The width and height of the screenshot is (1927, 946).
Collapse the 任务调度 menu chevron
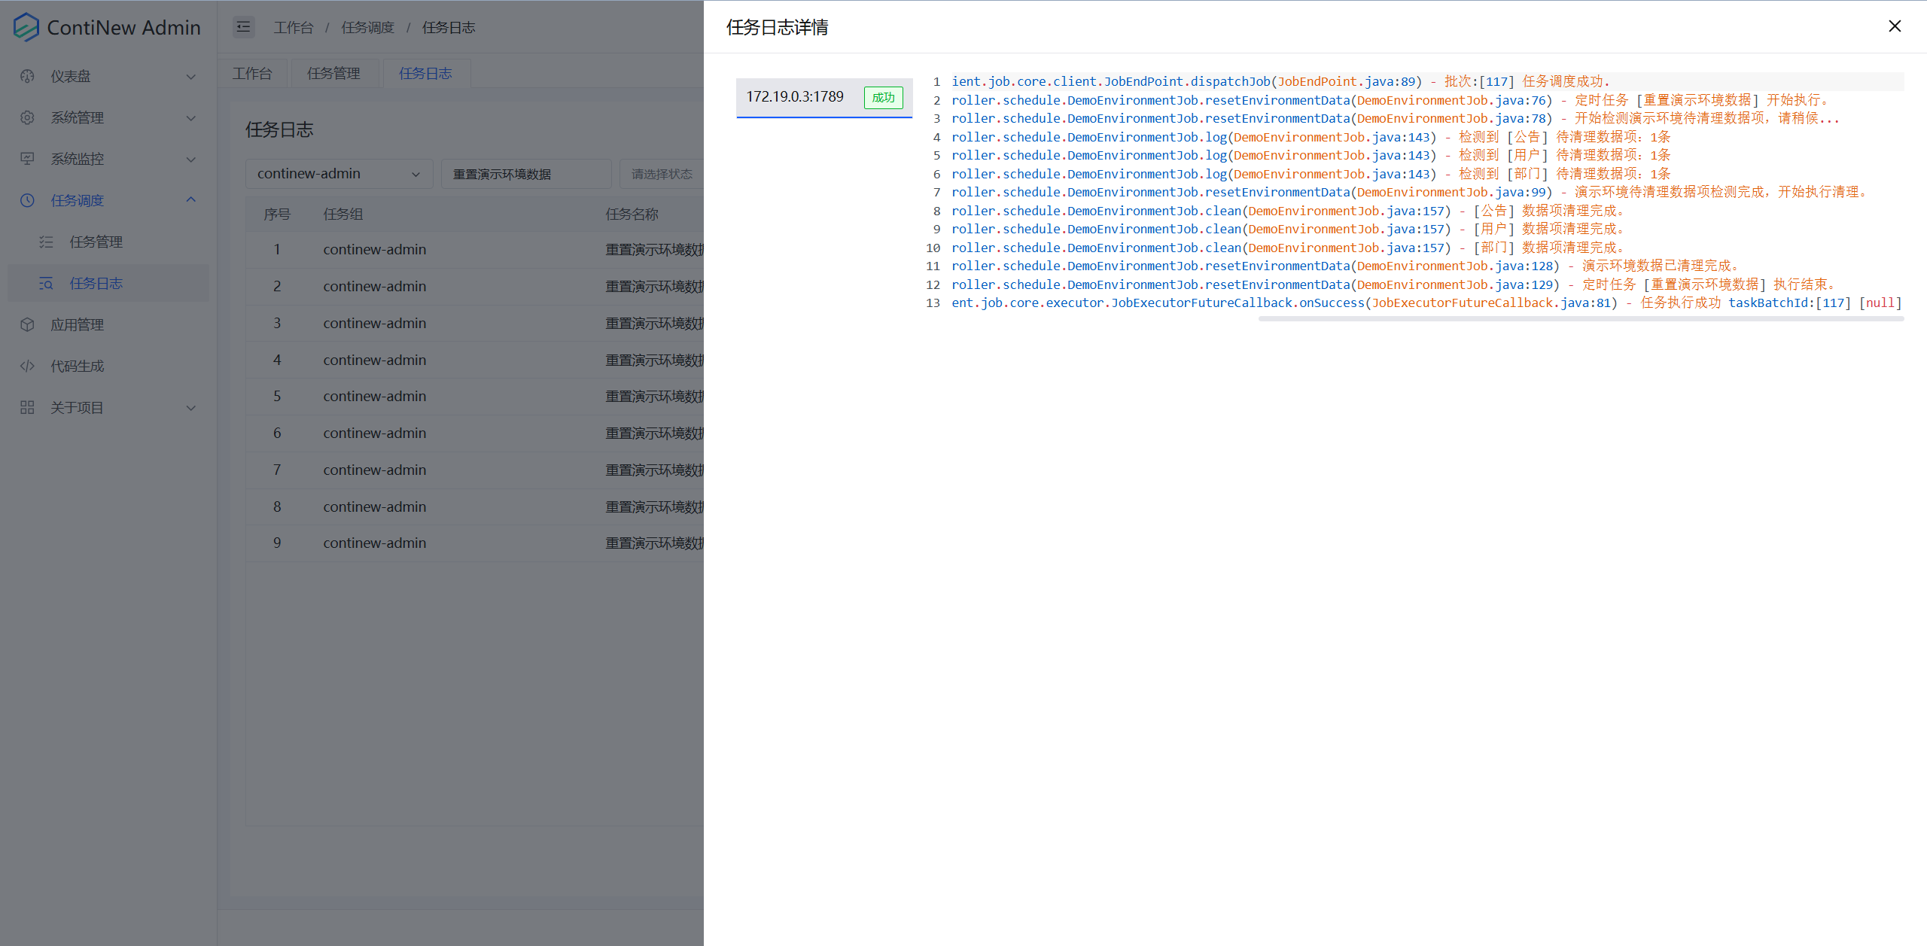[191, 200]
